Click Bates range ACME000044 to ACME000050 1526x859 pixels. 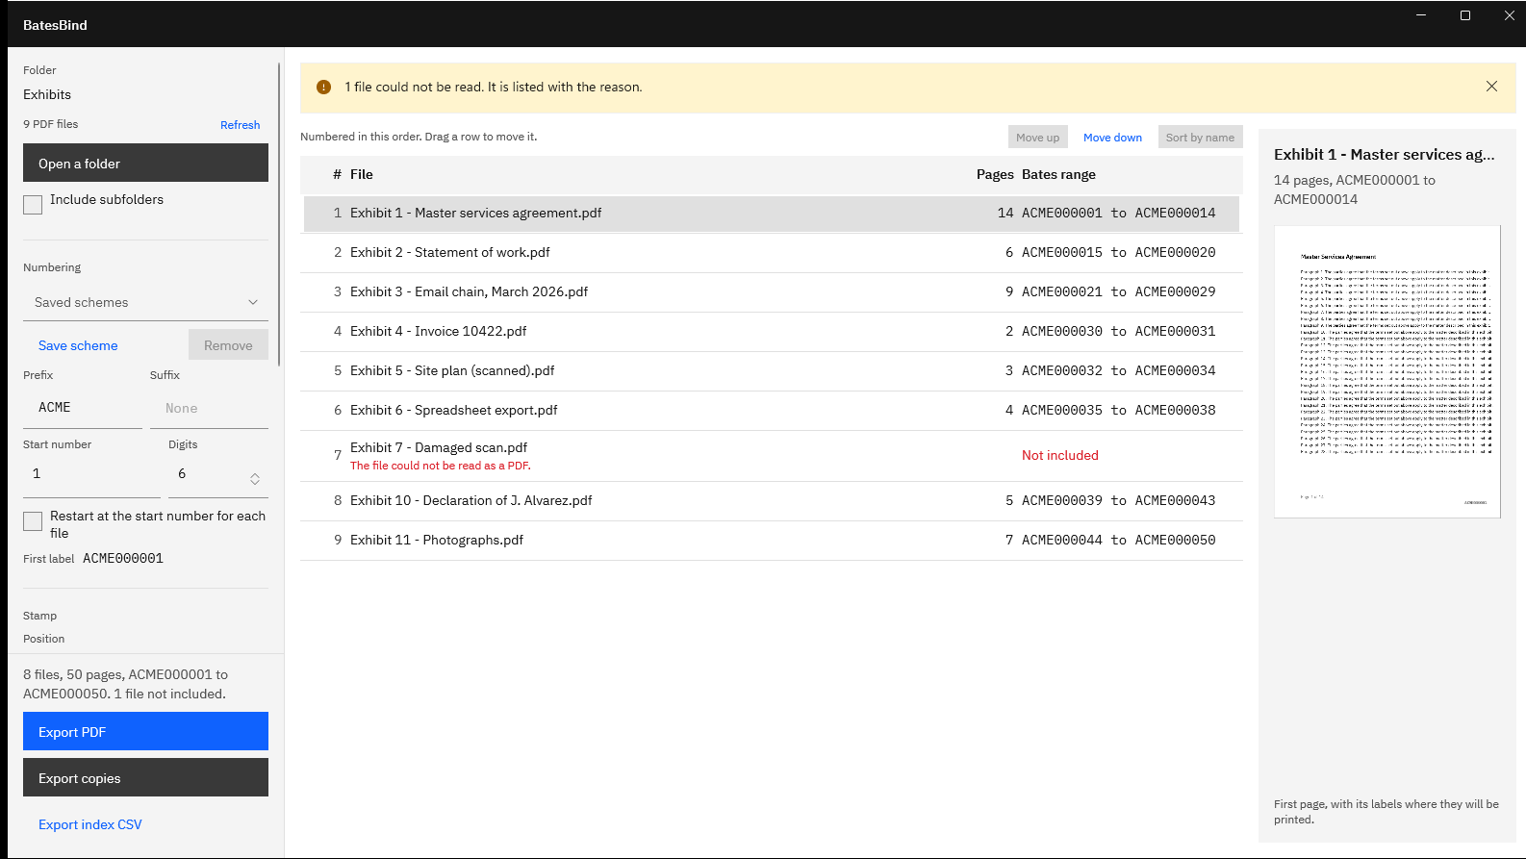click(x=1118, y=540)
